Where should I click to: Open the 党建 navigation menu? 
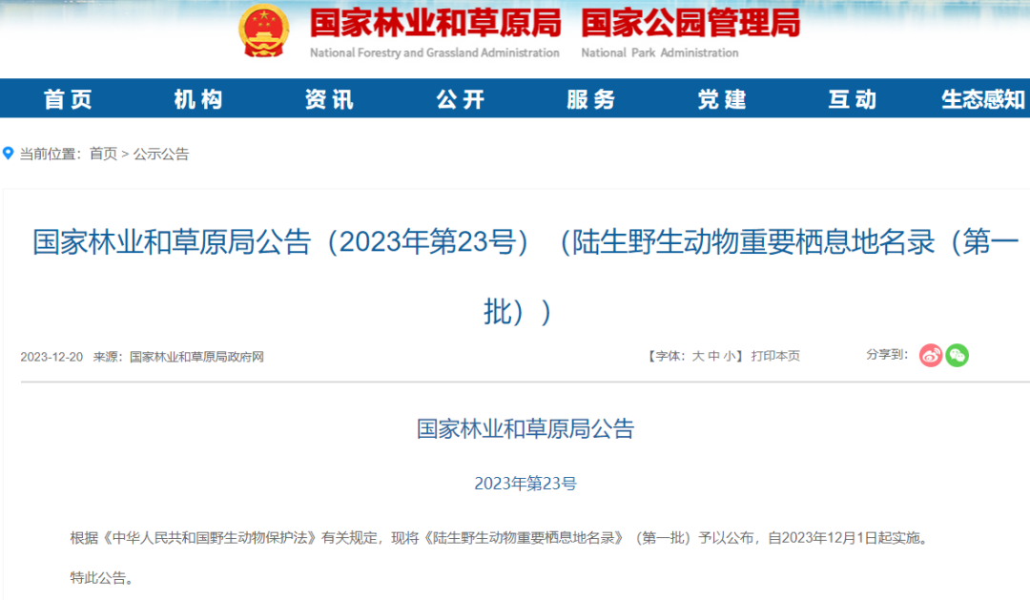[x=722, y=98]
